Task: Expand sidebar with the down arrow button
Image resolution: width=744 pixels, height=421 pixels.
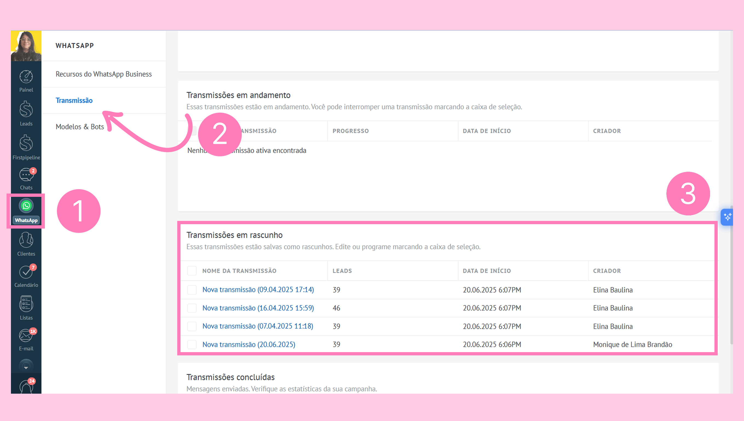Action: pos(26,366)
